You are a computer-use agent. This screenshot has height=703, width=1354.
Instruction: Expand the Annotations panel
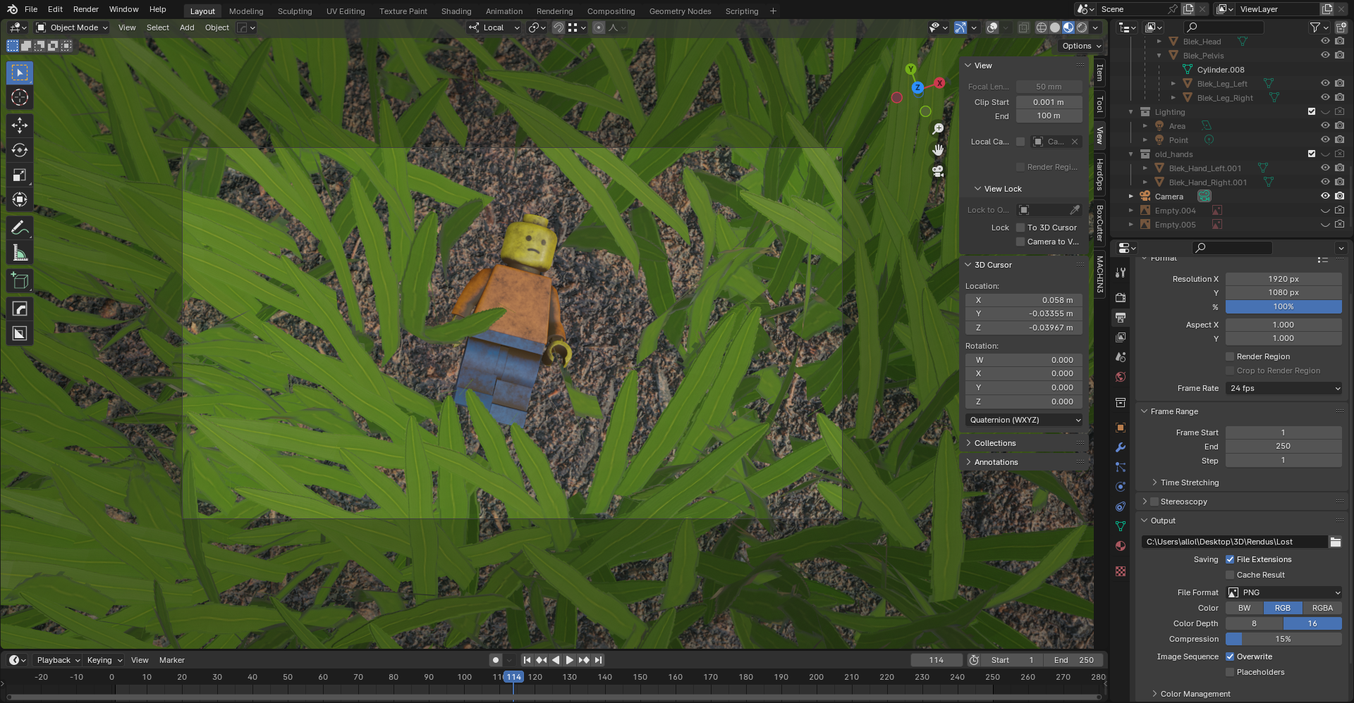[996, 462]
